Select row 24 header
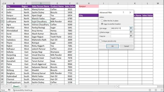Viewport: 164px width, 92px height. 2,73
